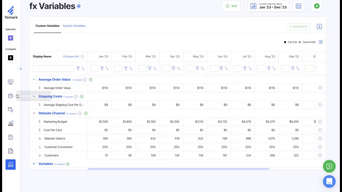Click Jan '23 column sort arrows

point(107,69)
